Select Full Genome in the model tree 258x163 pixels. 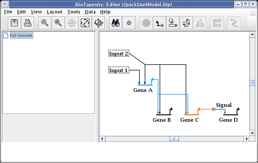point(21,36)
